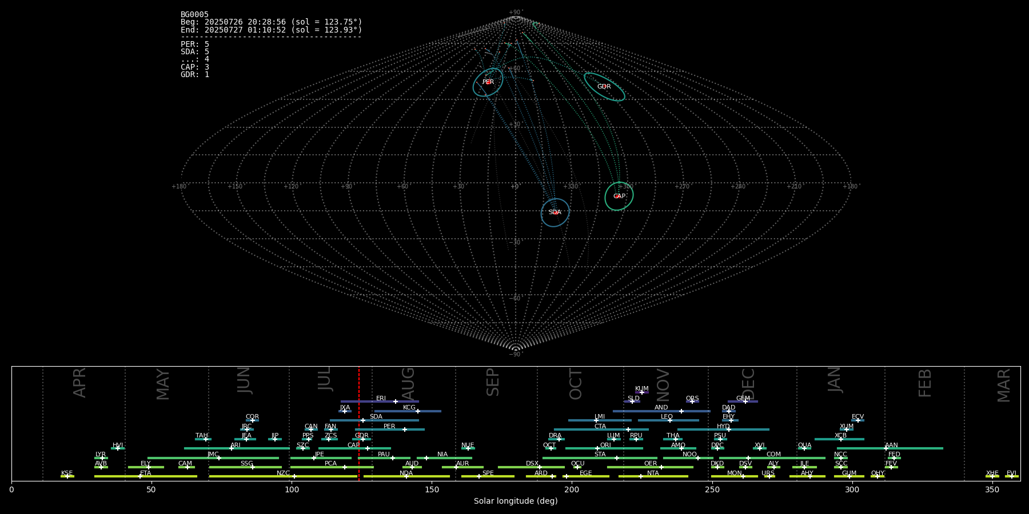Click the AUG month label in timeline
Screen dimensions: 1029x514
click(408, 384)
